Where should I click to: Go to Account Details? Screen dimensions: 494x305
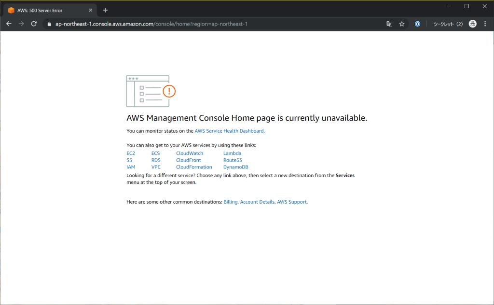(257, 202)
